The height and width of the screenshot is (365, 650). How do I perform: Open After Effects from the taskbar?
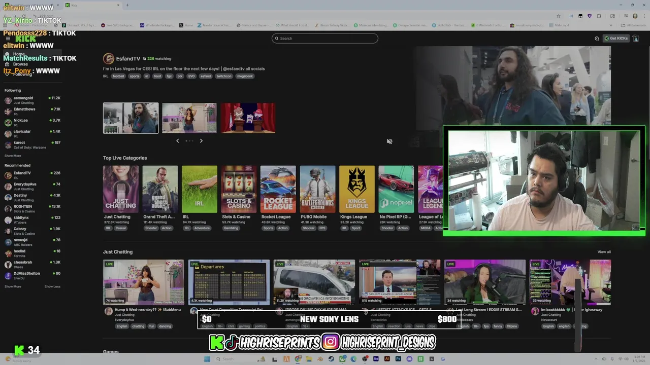pos(376,359)
